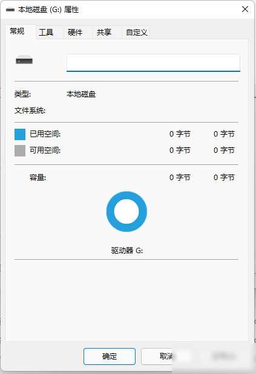Switch to the 常规 tab
The image size is (256, 374).
click(17, 31)
